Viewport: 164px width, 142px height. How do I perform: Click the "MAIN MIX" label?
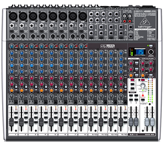[149, 134]
